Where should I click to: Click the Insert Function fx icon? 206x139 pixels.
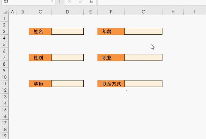click(91, 2)
